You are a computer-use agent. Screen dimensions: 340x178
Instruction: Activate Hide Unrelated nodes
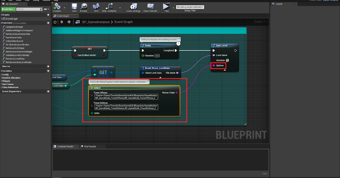109,7
